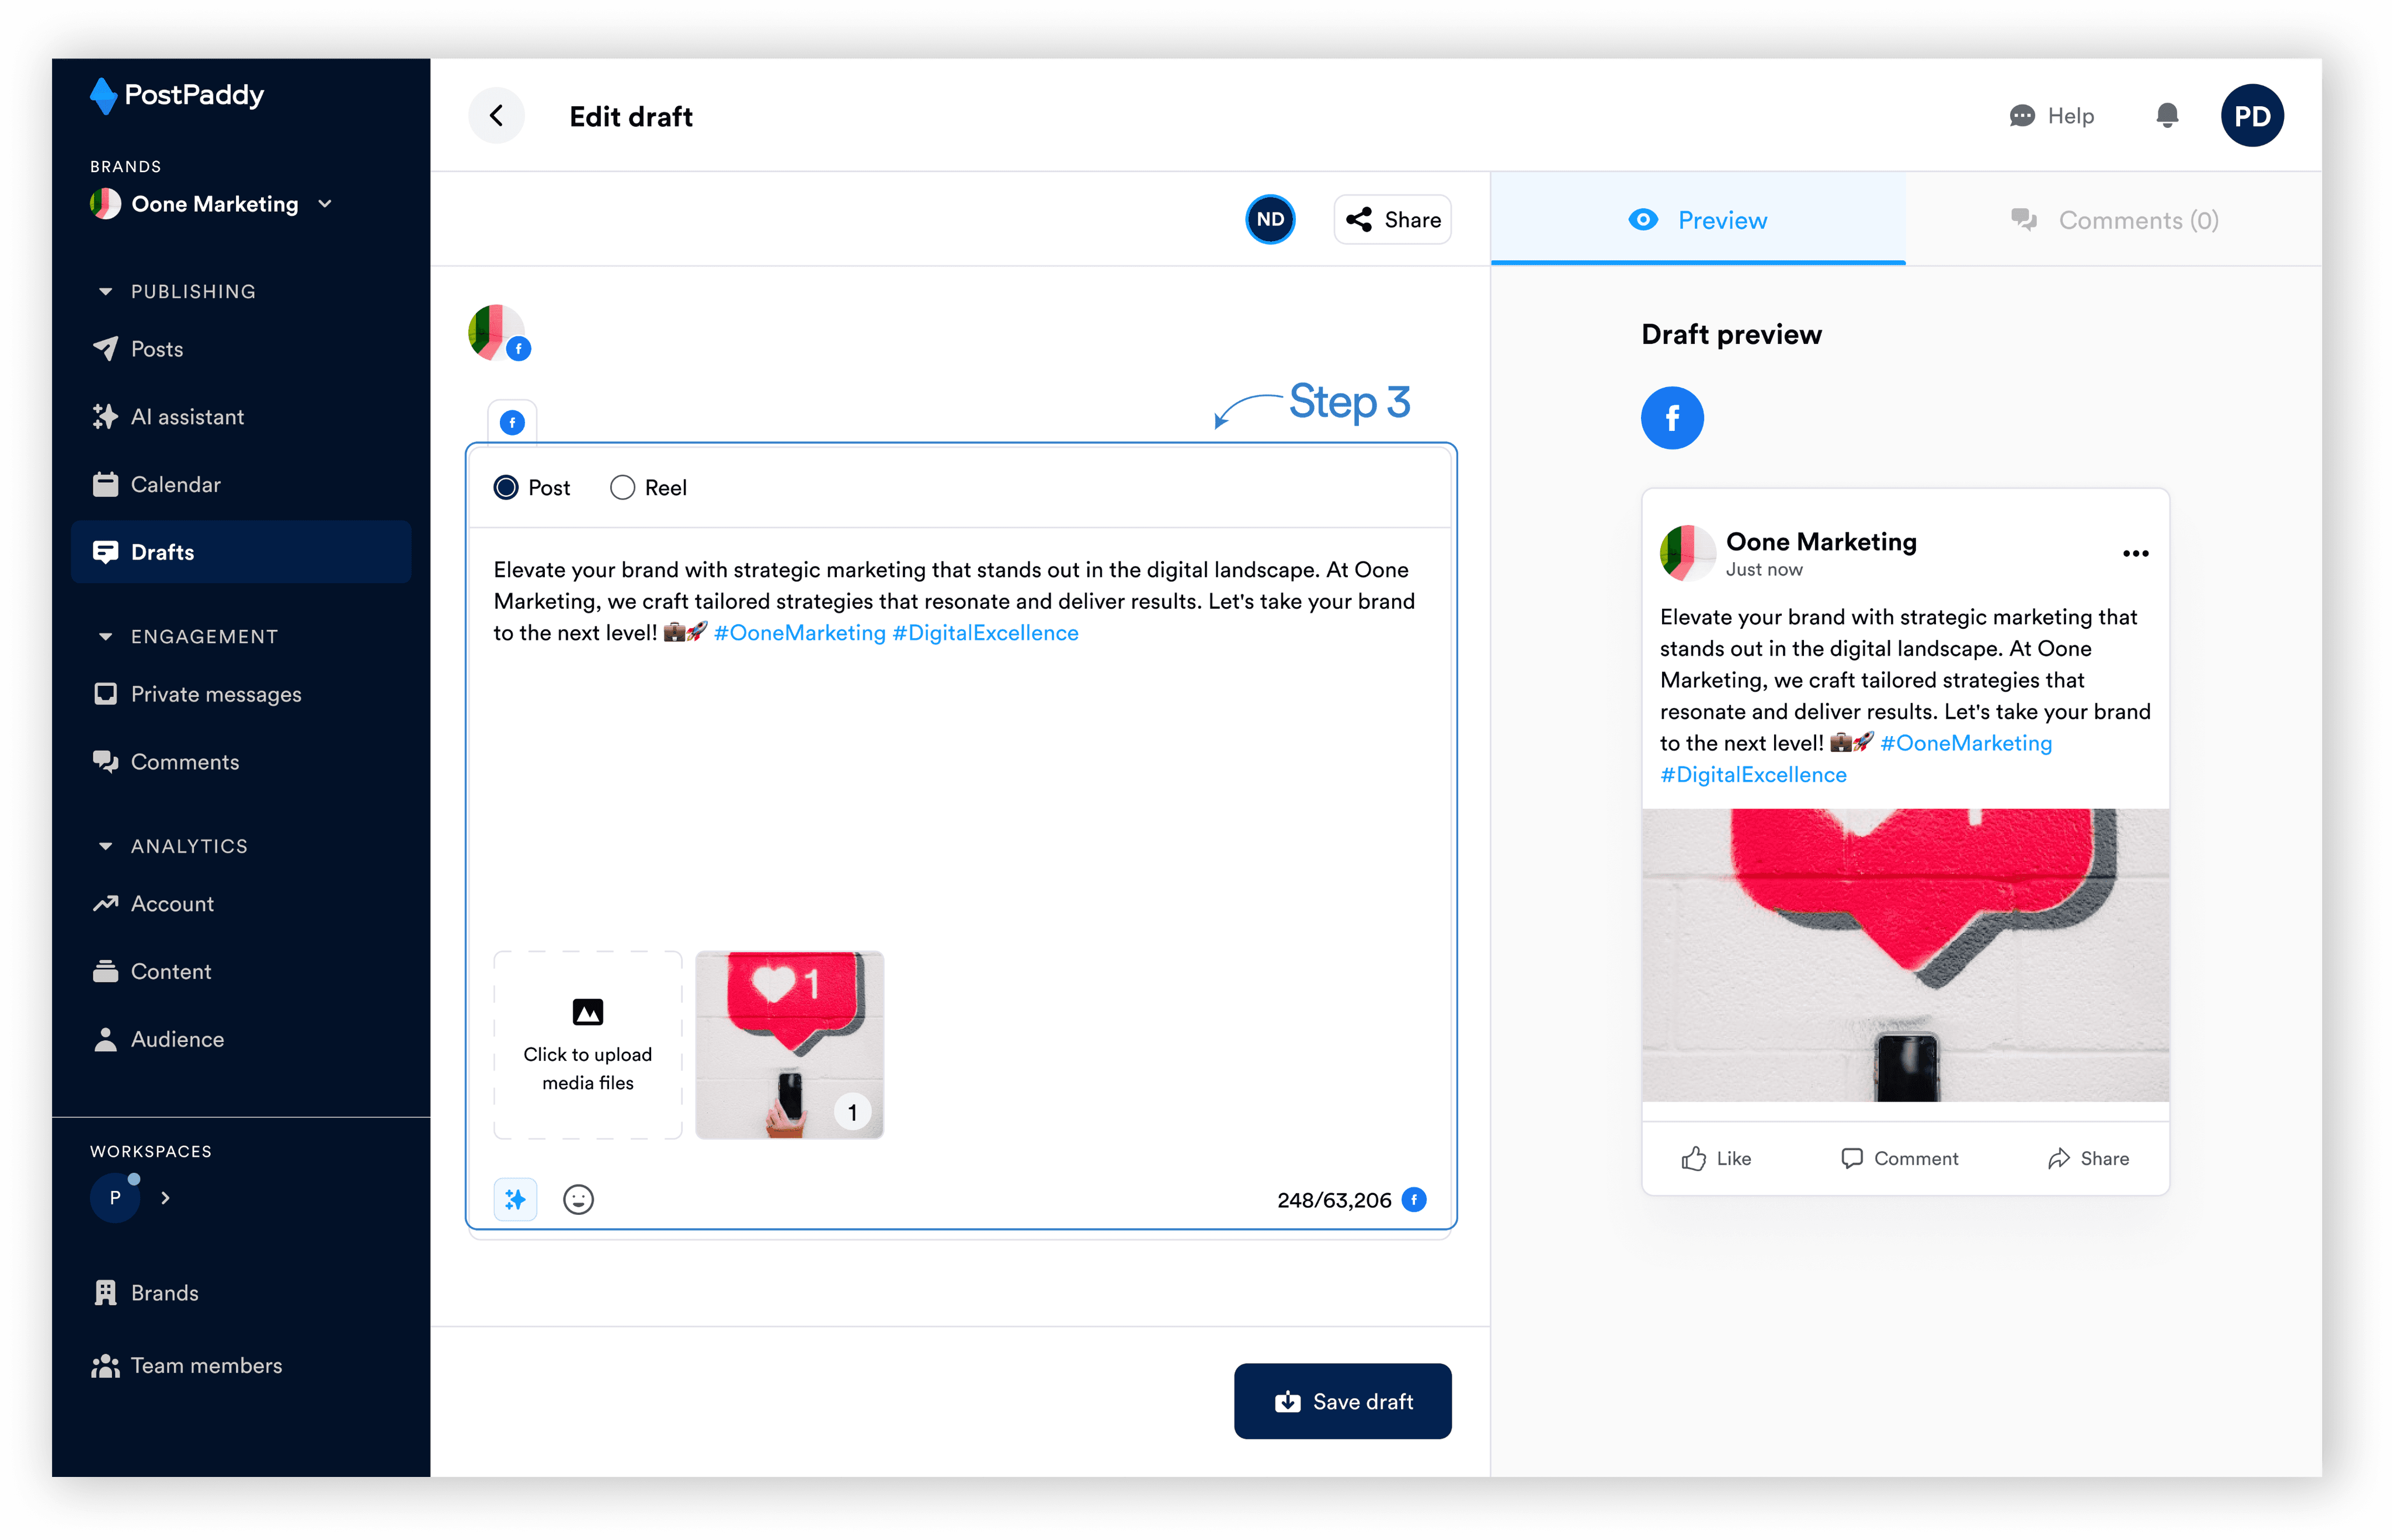Open the Calendar sidebar item

[175, 485]
